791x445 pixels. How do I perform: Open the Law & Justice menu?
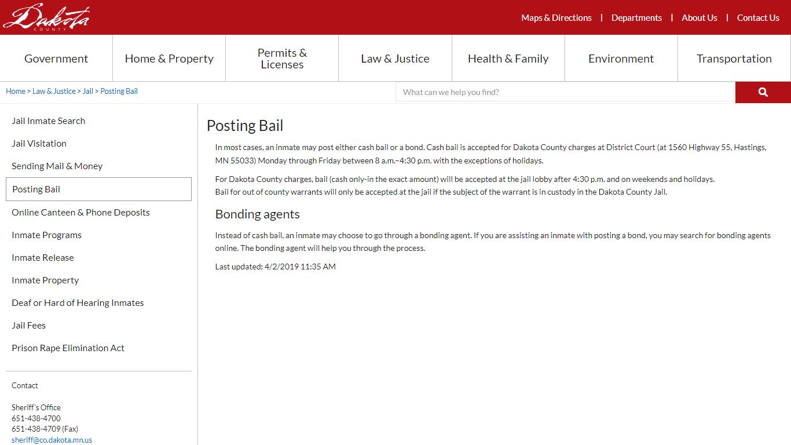tap(395, 59)
